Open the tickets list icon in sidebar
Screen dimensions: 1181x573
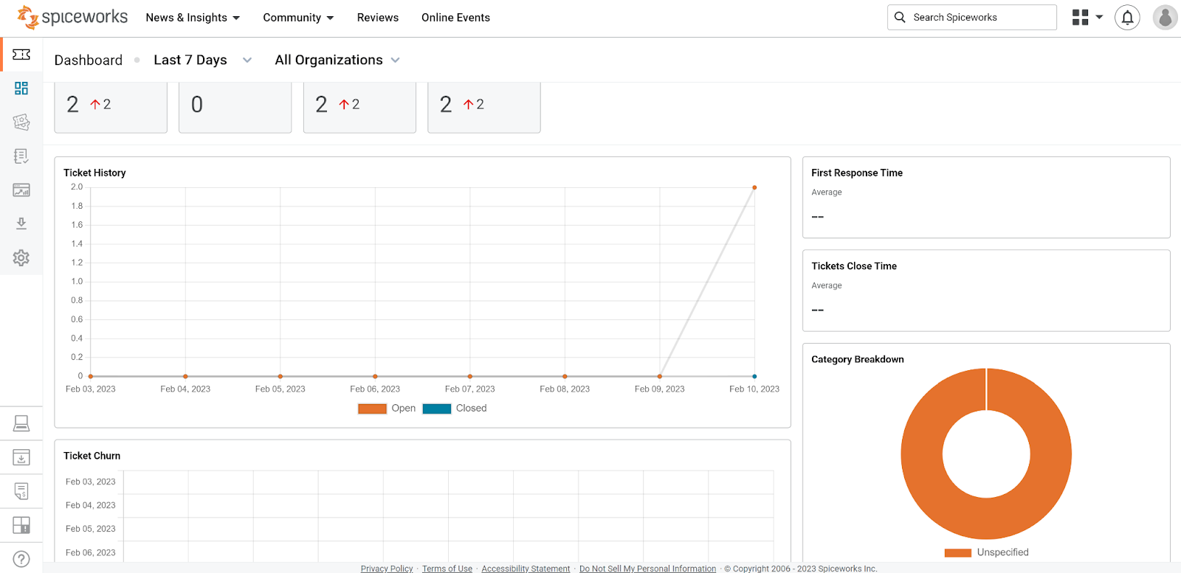21,122
